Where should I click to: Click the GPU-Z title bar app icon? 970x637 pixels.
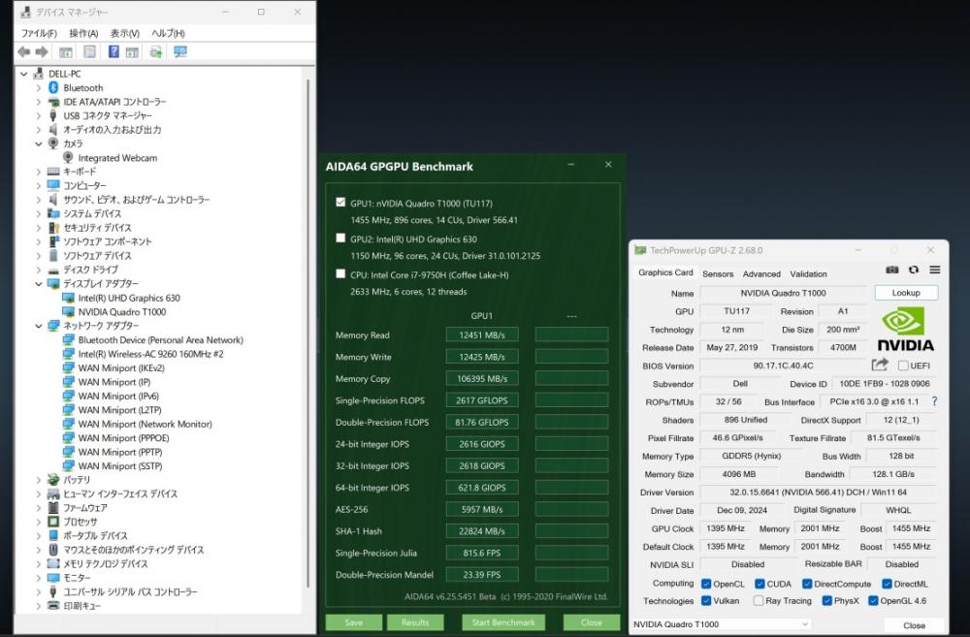(x=640, y=250)
